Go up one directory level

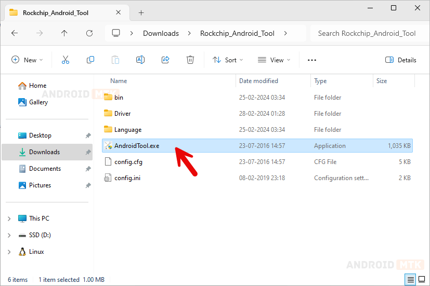(x=64, y=33)
